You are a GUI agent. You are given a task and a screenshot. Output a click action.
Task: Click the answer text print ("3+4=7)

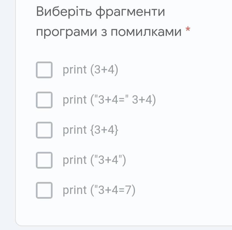(99, 190)
